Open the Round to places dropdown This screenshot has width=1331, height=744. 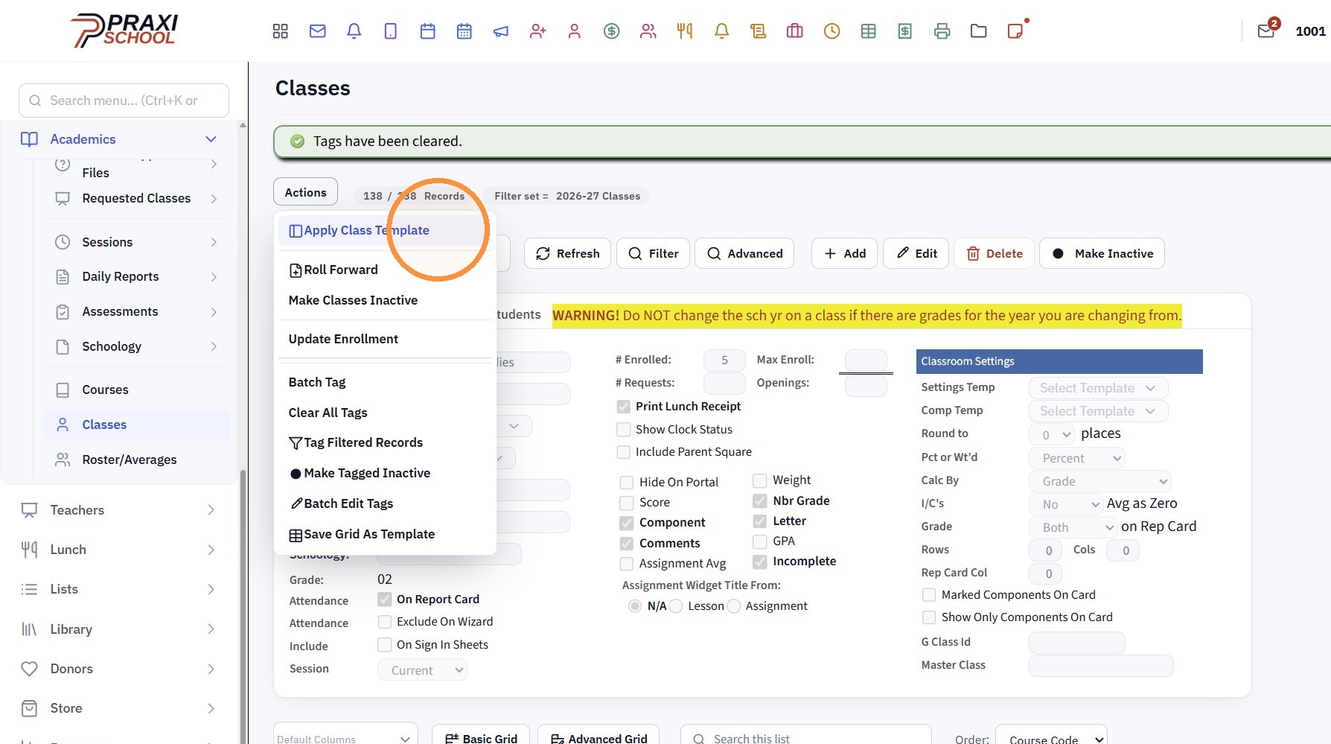pyautogui.click(x=1052, y=434)
